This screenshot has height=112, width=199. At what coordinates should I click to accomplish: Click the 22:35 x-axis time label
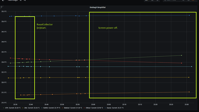15,105
